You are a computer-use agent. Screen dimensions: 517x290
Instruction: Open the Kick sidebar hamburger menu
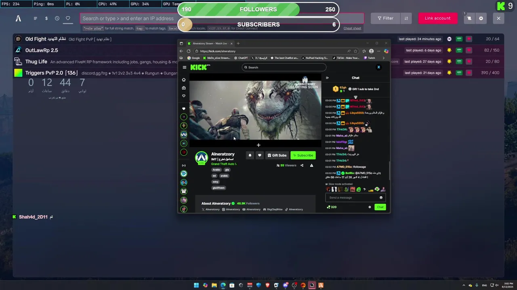click(x=185, y=67)
